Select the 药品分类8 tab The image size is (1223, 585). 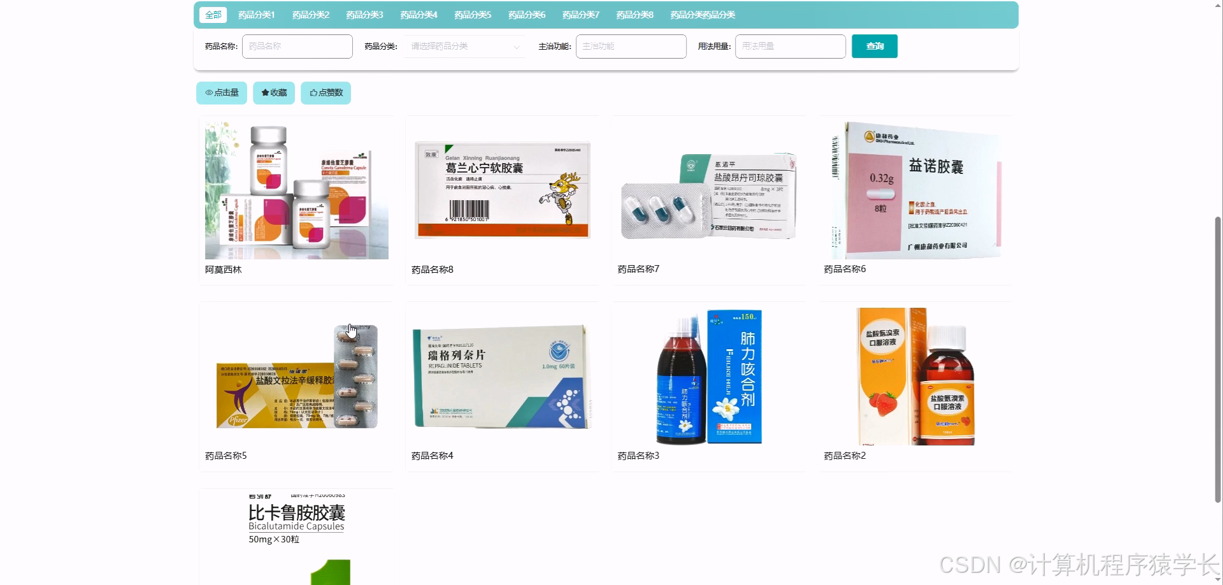[x=634, y=14]
